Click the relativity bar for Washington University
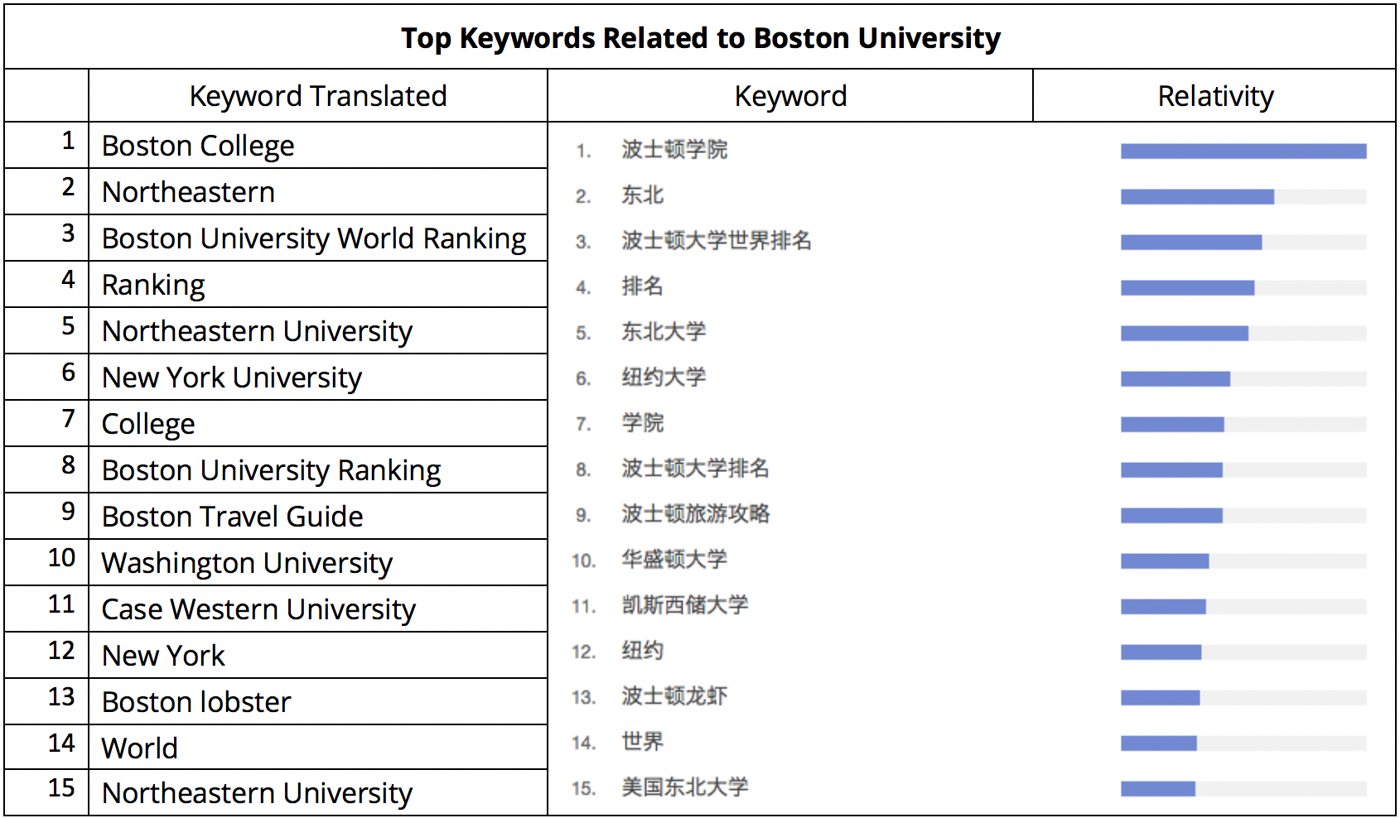This screenshot has width=1400, height=818. (1243, 561)
